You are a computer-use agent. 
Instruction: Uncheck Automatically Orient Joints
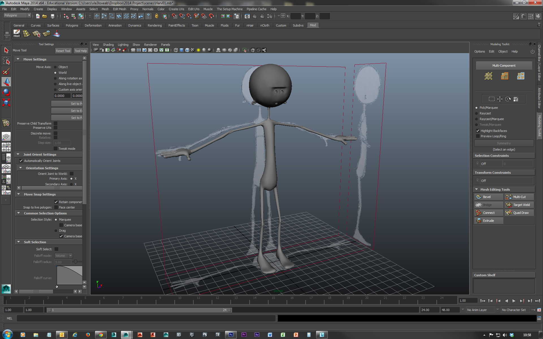pos(21,161)
